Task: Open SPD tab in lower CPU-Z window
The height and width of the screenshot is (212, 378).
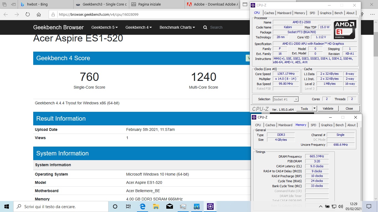Action: pyautogui.click(x=313, y=125)
